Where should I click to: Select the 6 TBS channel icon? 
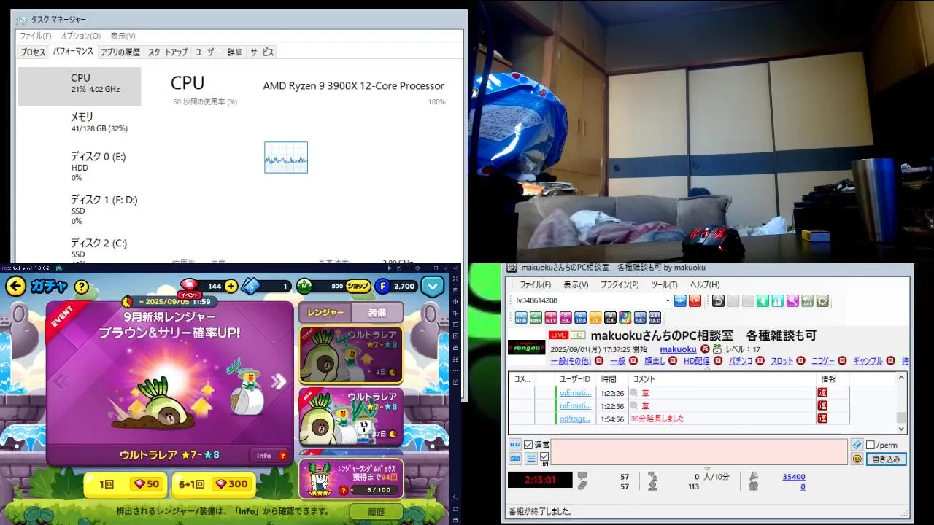click(x=581, y=318)
